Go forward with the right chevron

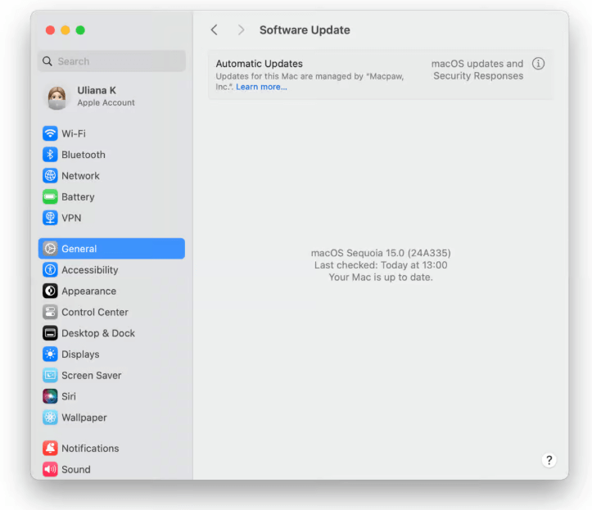tap(241, 29)
